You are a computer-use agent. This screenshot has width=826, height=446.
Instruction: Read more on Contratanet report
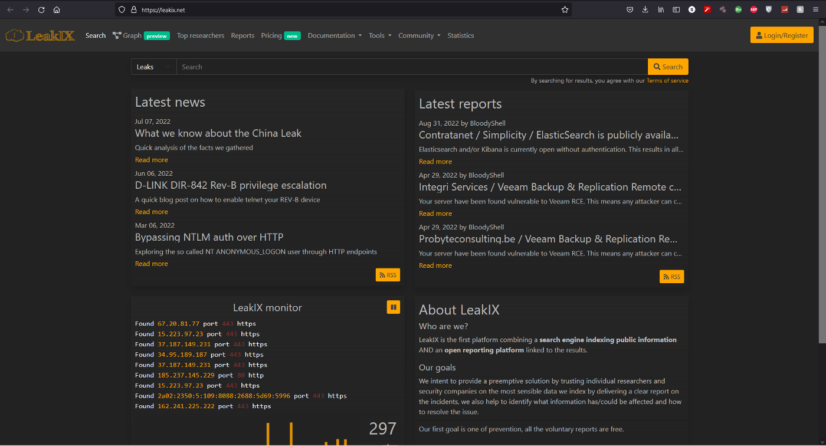pyautogui.click(x=435, y=162)
